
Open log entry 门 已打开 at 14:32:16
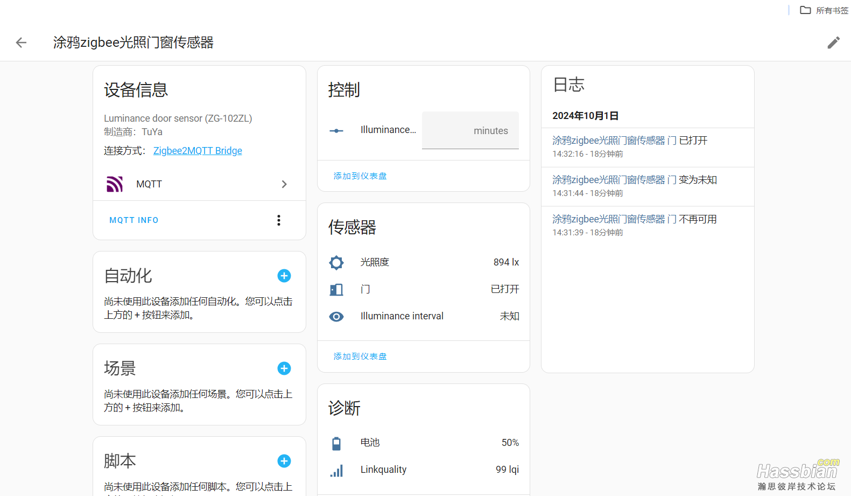pos(648,147)
